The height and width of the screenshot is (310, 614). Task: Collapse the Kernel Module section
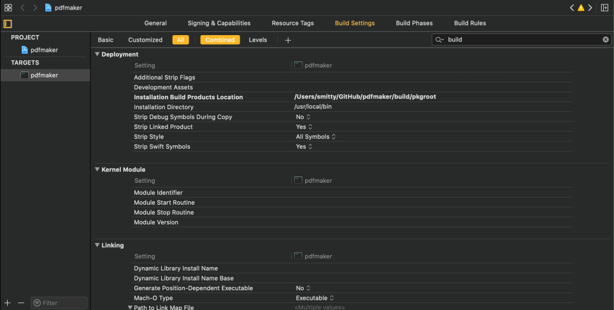(x=97, y=169)
